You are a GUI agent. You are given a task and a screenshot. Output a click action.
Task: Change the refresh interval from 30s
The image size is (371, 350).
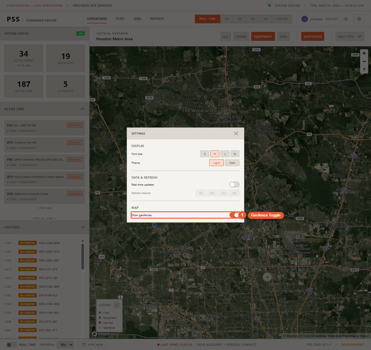(65, 345)
